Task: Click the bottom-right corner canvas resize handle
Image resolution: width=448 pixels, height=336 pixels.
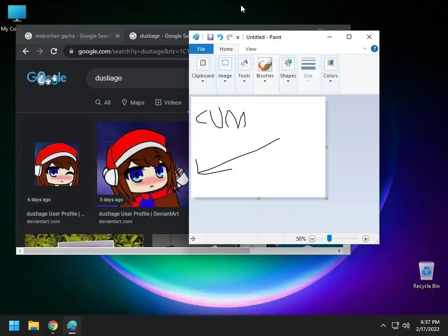Action: click(x=326, y=198)
